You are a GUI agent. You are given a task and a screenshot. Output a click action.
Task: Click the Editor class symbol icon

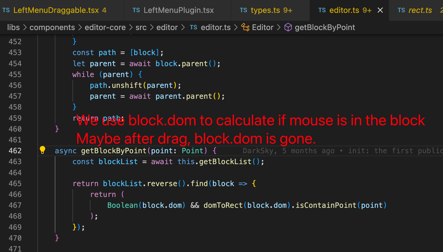pyautogui.click(x=245, y=27)
